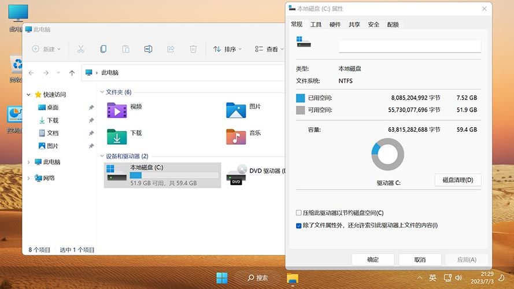Switch to the 工具 tab
The width and height of the screenshot is (514, 289).
pos(316,25)
